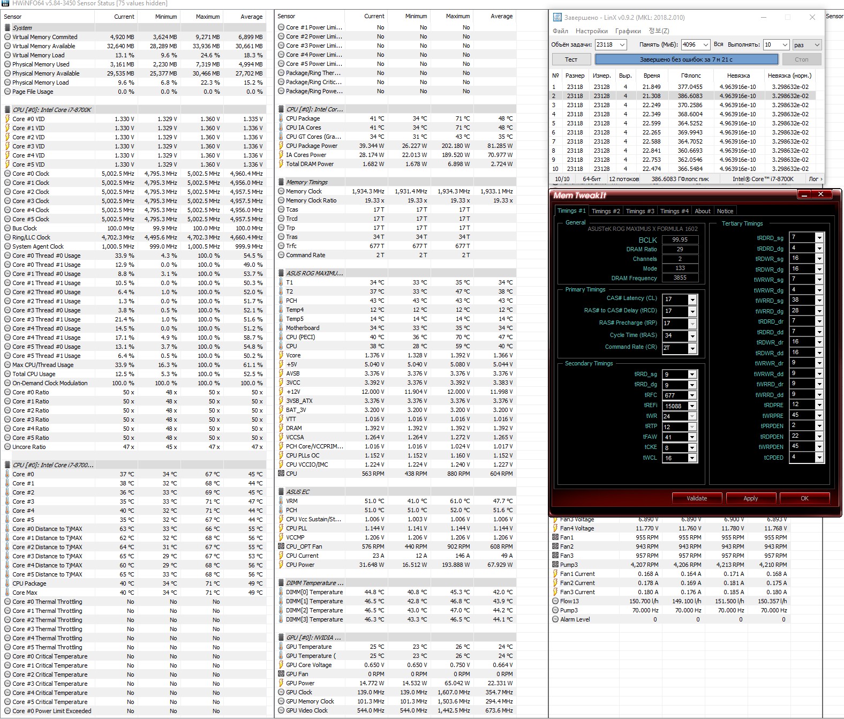Click the DRAM Frequency value field
844x719 pixels.
tap(680, 278)
